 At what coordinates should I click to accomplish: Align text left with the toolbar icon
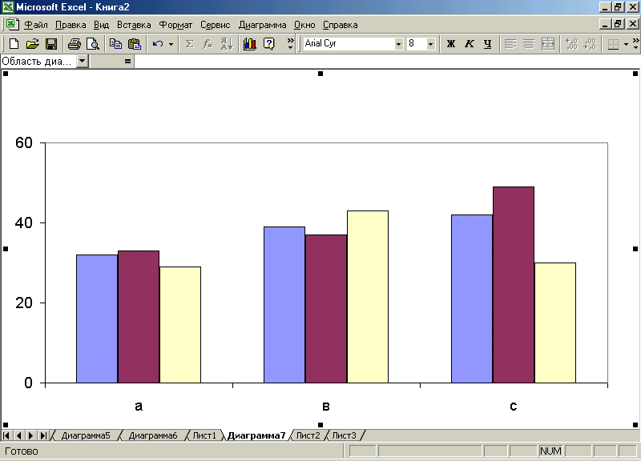coord(510,44)
